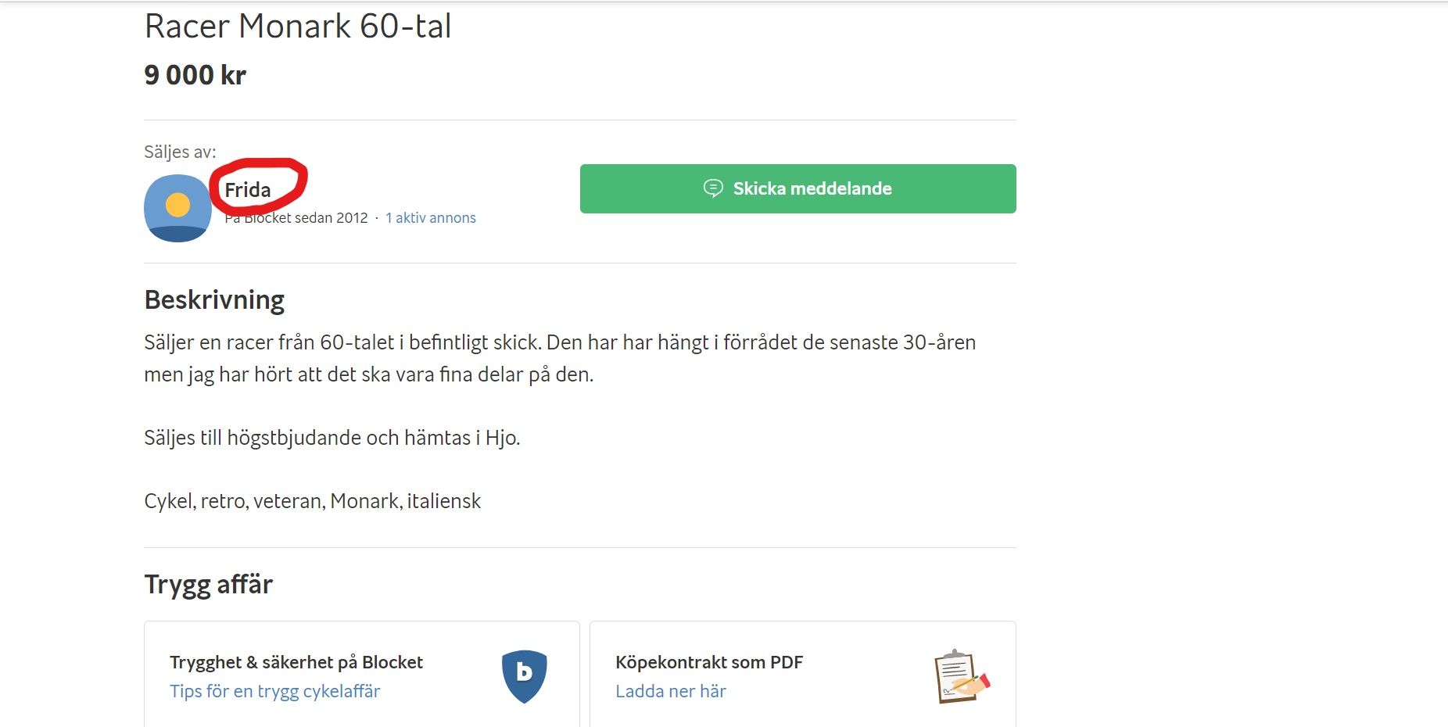Click the clipboard contract icon
The height and width of the screenshot is (727, 1448).
(x=960, y=677)
